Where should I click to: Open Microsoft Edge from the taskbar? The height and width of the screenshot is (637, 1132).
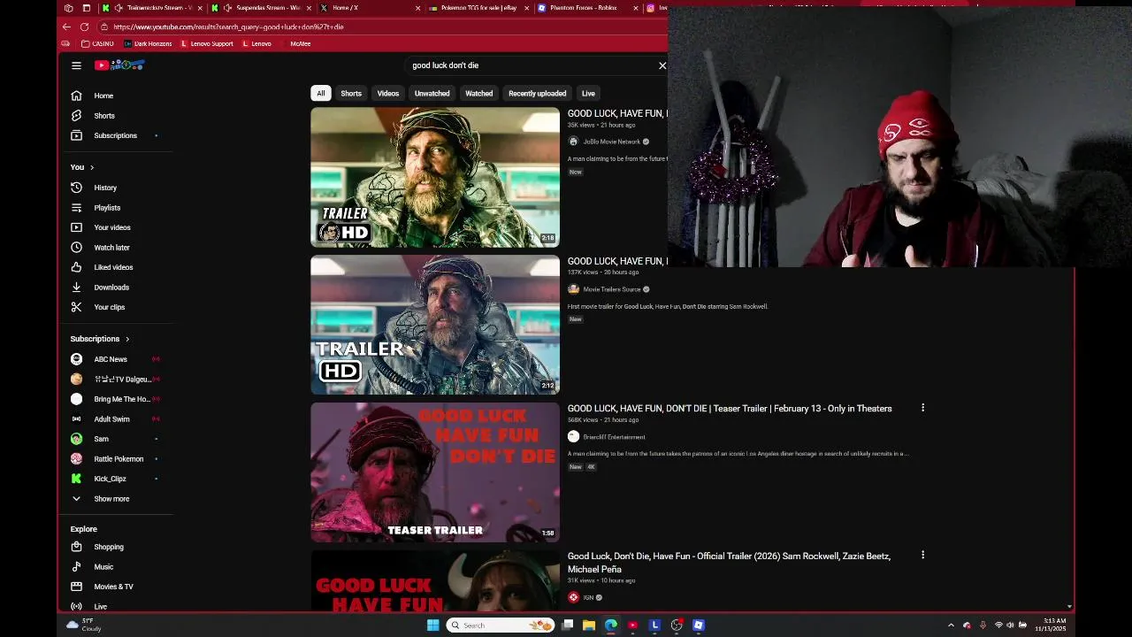(610, 625)
